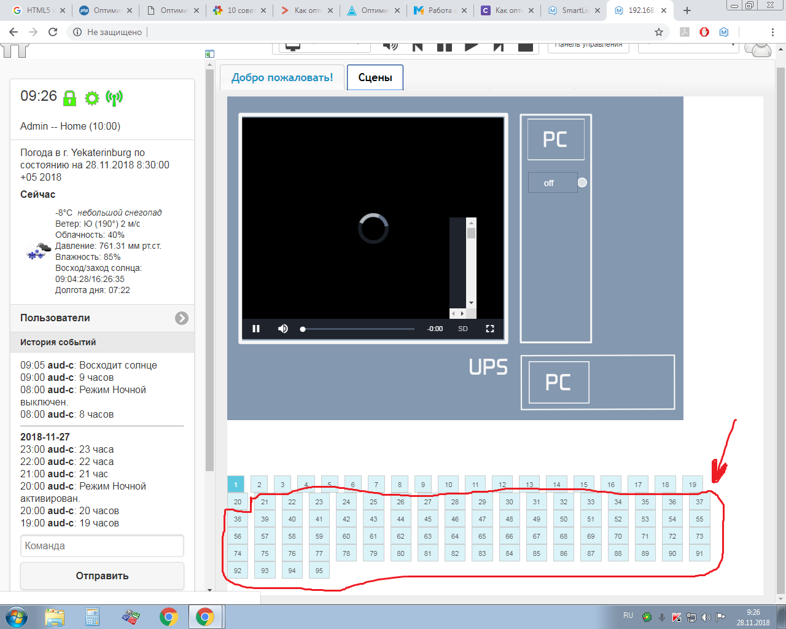Viewport: 786px width, 629px height.
Task: Open the Opera extension icon
Action: coord(704,32)
